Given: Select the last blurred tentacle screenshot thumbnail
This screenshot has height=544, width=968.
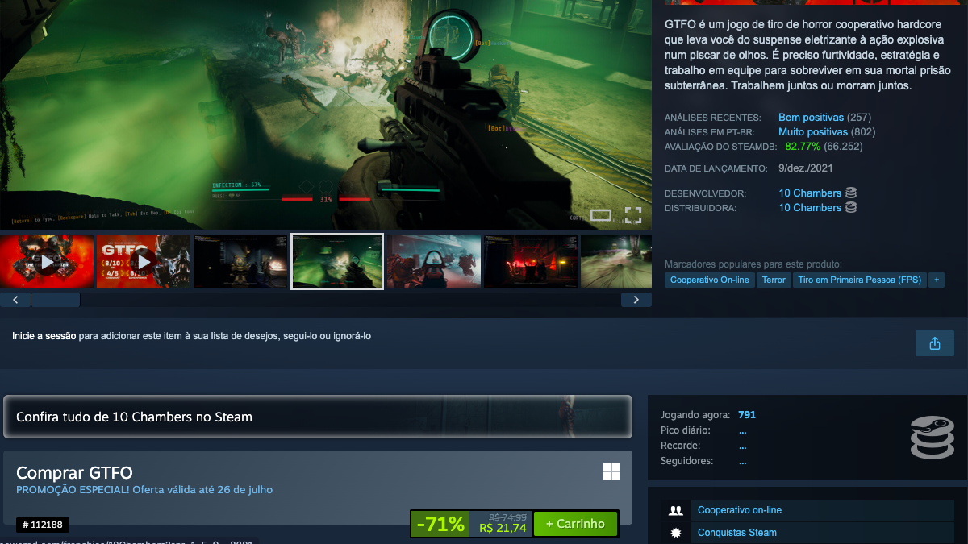Looking at the screenshot, I should click(616, 261).
